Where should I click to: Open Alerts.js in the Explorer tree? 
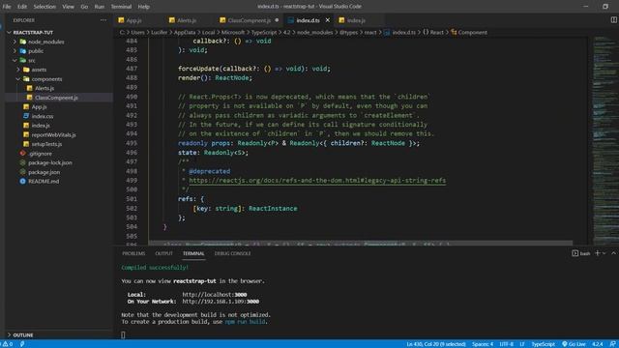[x=44, y=88]
